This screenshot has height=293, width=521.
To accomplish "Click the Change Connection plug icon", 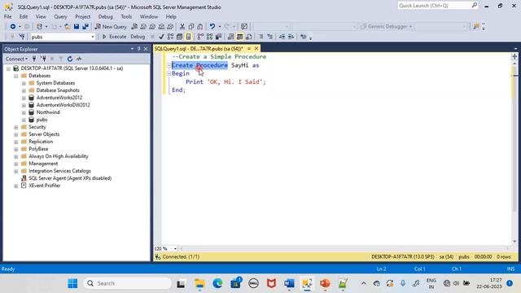I will (22, 37).
